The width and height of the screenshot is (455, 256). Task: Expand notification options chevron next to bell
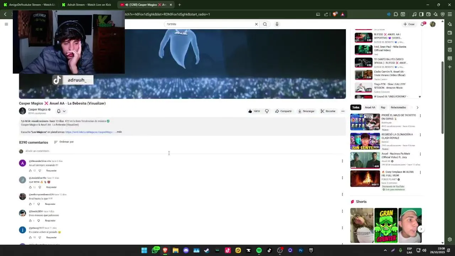tap(64, 111)
